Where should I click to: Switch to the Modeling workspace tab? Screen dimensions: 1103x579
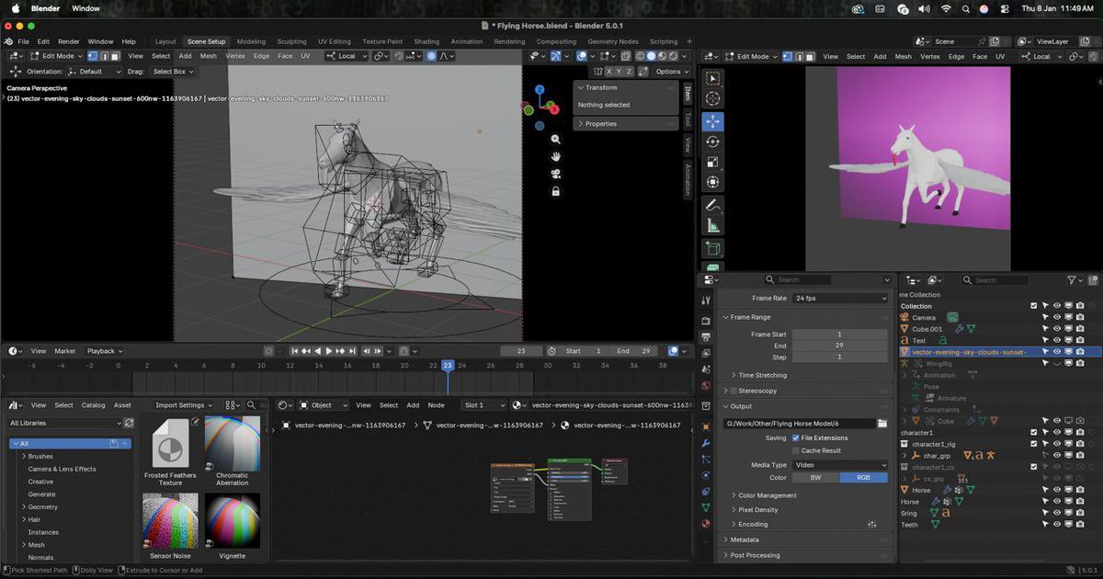pos(251,41)
